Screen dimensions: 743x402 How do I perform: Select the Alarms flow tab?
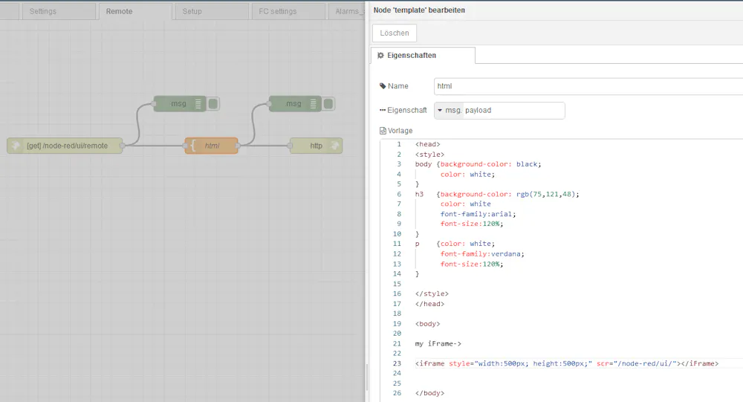click(348, 12)
